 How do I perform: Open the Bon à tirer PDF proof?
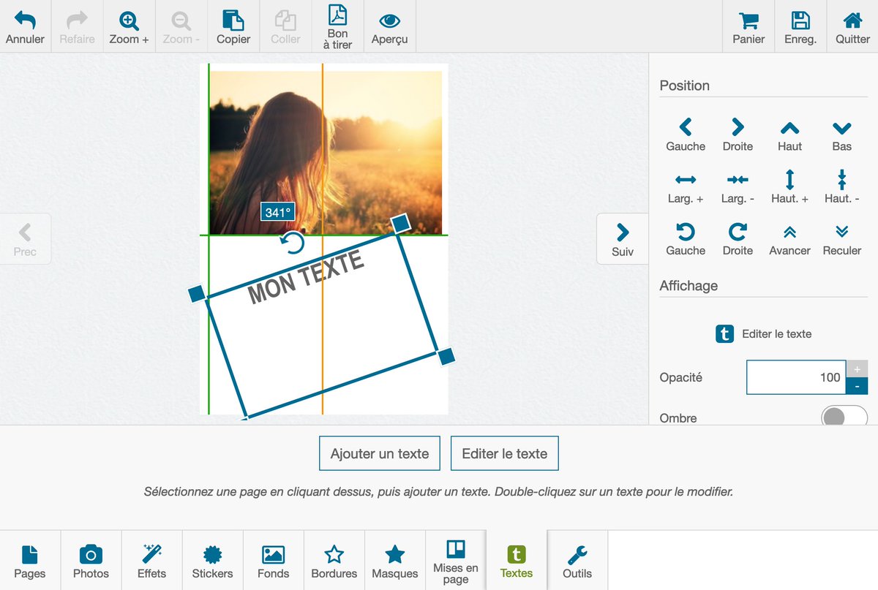coord(337,26)
